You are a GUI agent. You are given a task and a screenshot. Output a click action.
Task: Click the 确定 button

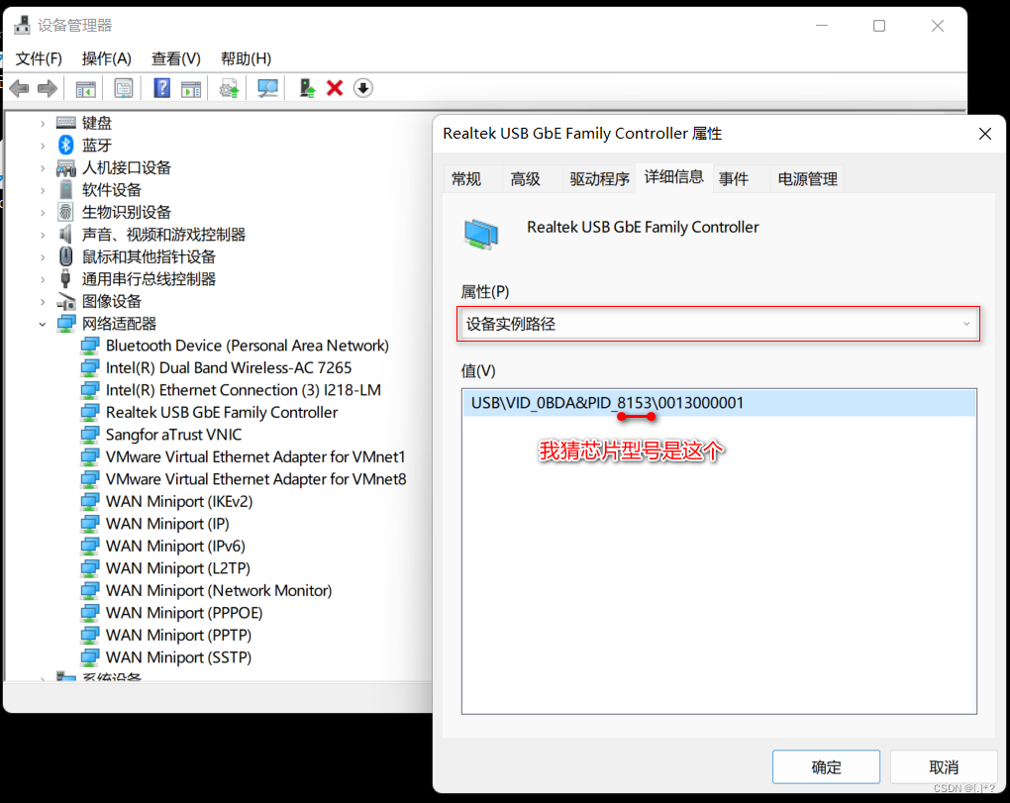(x=826, y=767)
